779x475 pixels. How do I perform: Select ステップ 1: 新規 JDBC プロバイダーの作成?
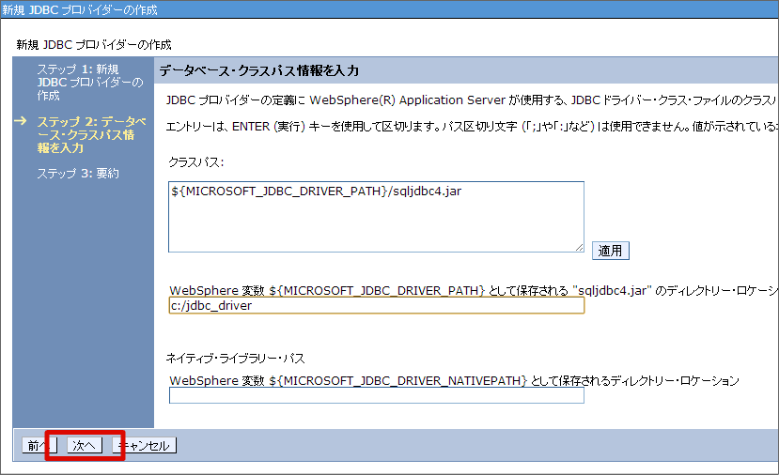(89, 82)
